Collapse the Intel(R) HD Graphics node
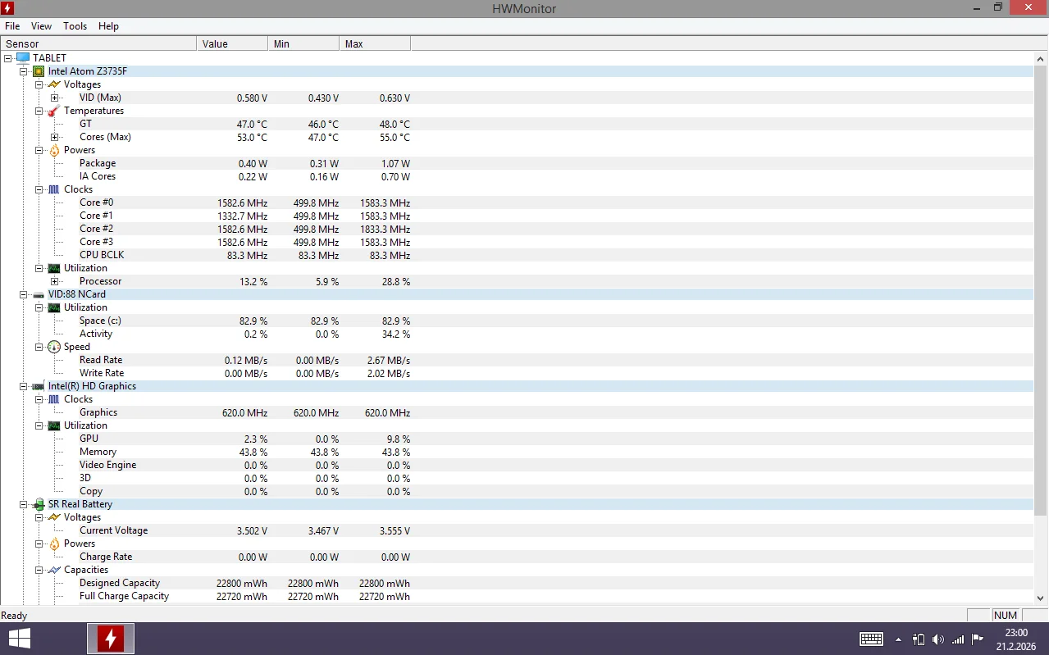1049x655 pixels. 24,386
